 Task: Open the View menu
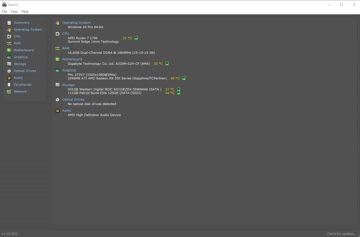(14, 11)
